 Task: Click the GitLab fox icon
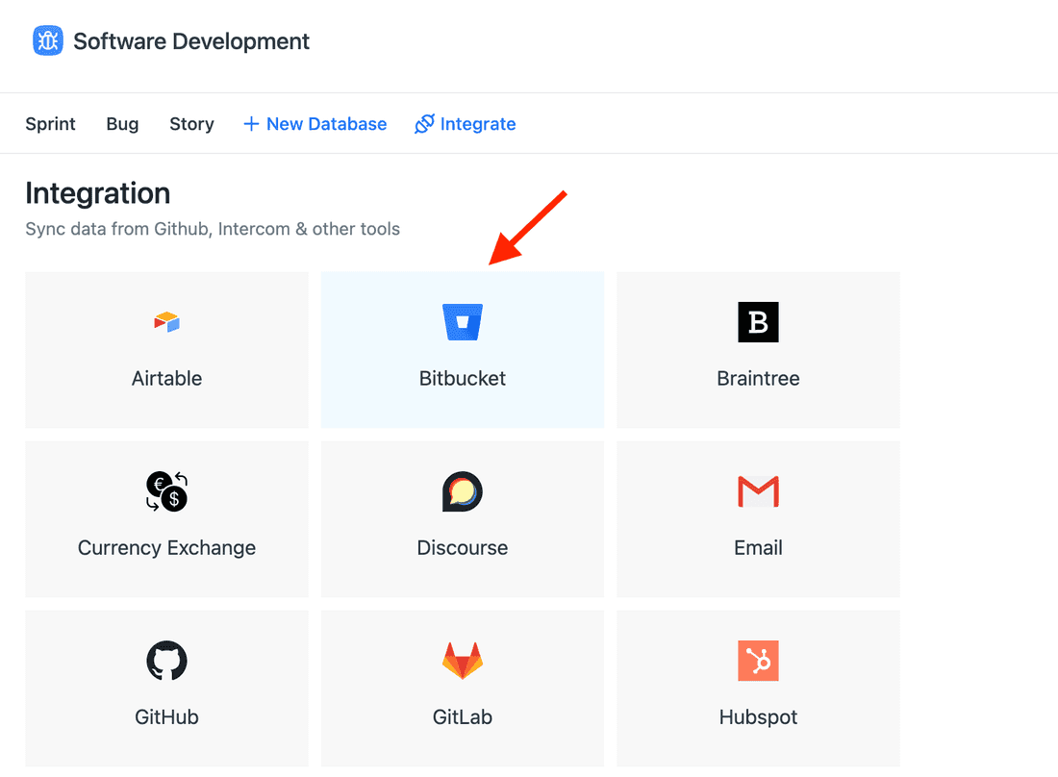click(x=462, y=661)
